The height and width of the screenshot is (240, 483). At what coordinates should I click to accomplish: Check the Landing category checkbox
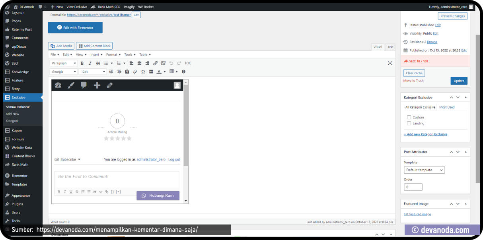tap(409, 123)
